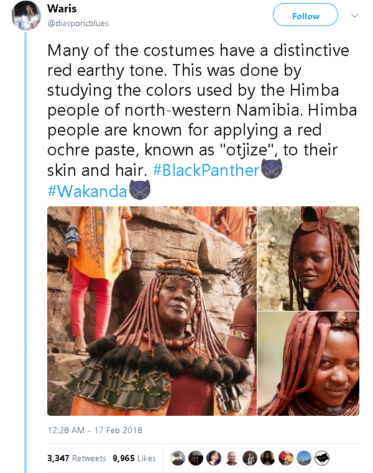Open the bottom-right Himba woman photo
Screen dimensions: 373x473
(308, 364)
